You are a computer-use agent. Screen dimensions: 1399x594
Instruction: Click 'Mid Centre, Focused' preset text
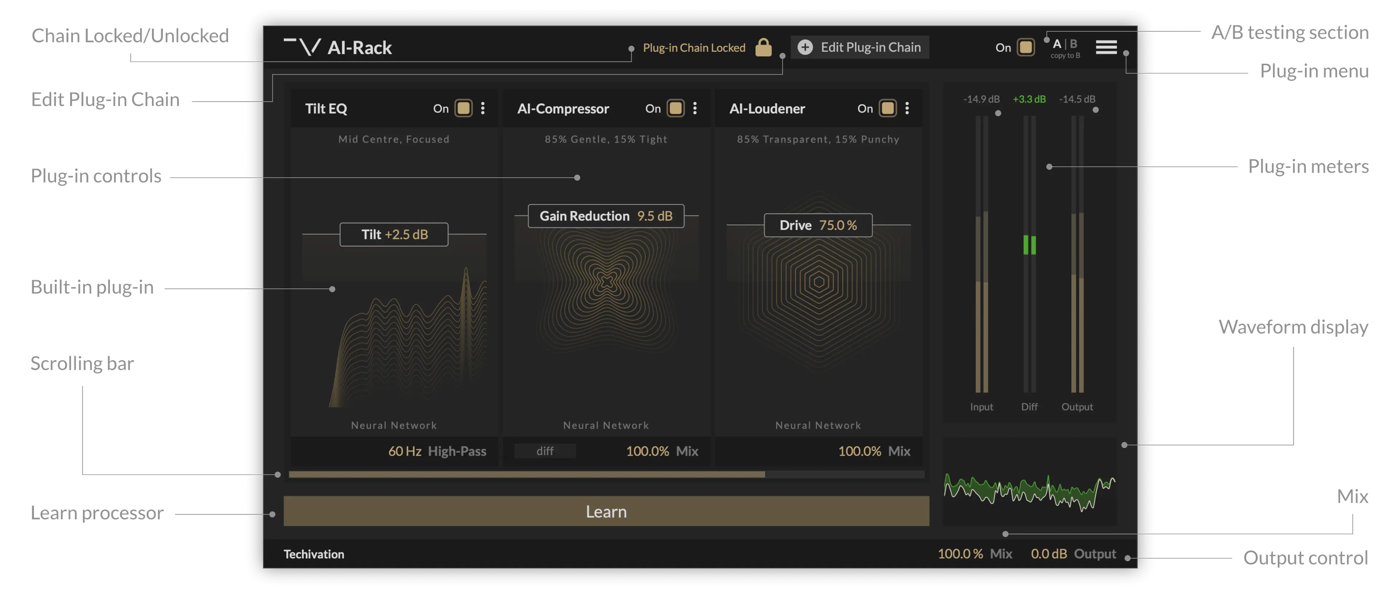394,139
